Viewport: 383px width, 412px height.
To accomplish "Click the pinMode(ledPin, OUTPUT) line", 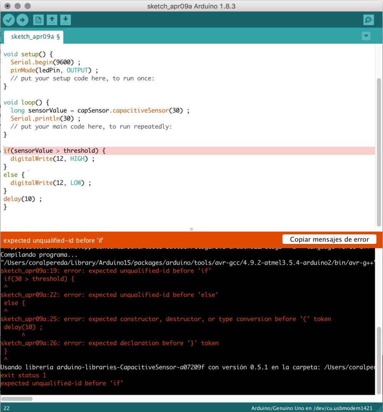I will click(x=54, y=70).
